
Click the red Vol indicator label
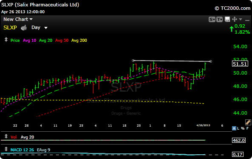tap(14, 137)
